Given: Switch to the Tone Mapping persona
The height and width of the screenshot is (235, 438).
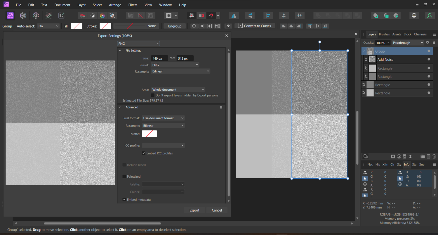Looking at the screenshot, I should [48, 15].
